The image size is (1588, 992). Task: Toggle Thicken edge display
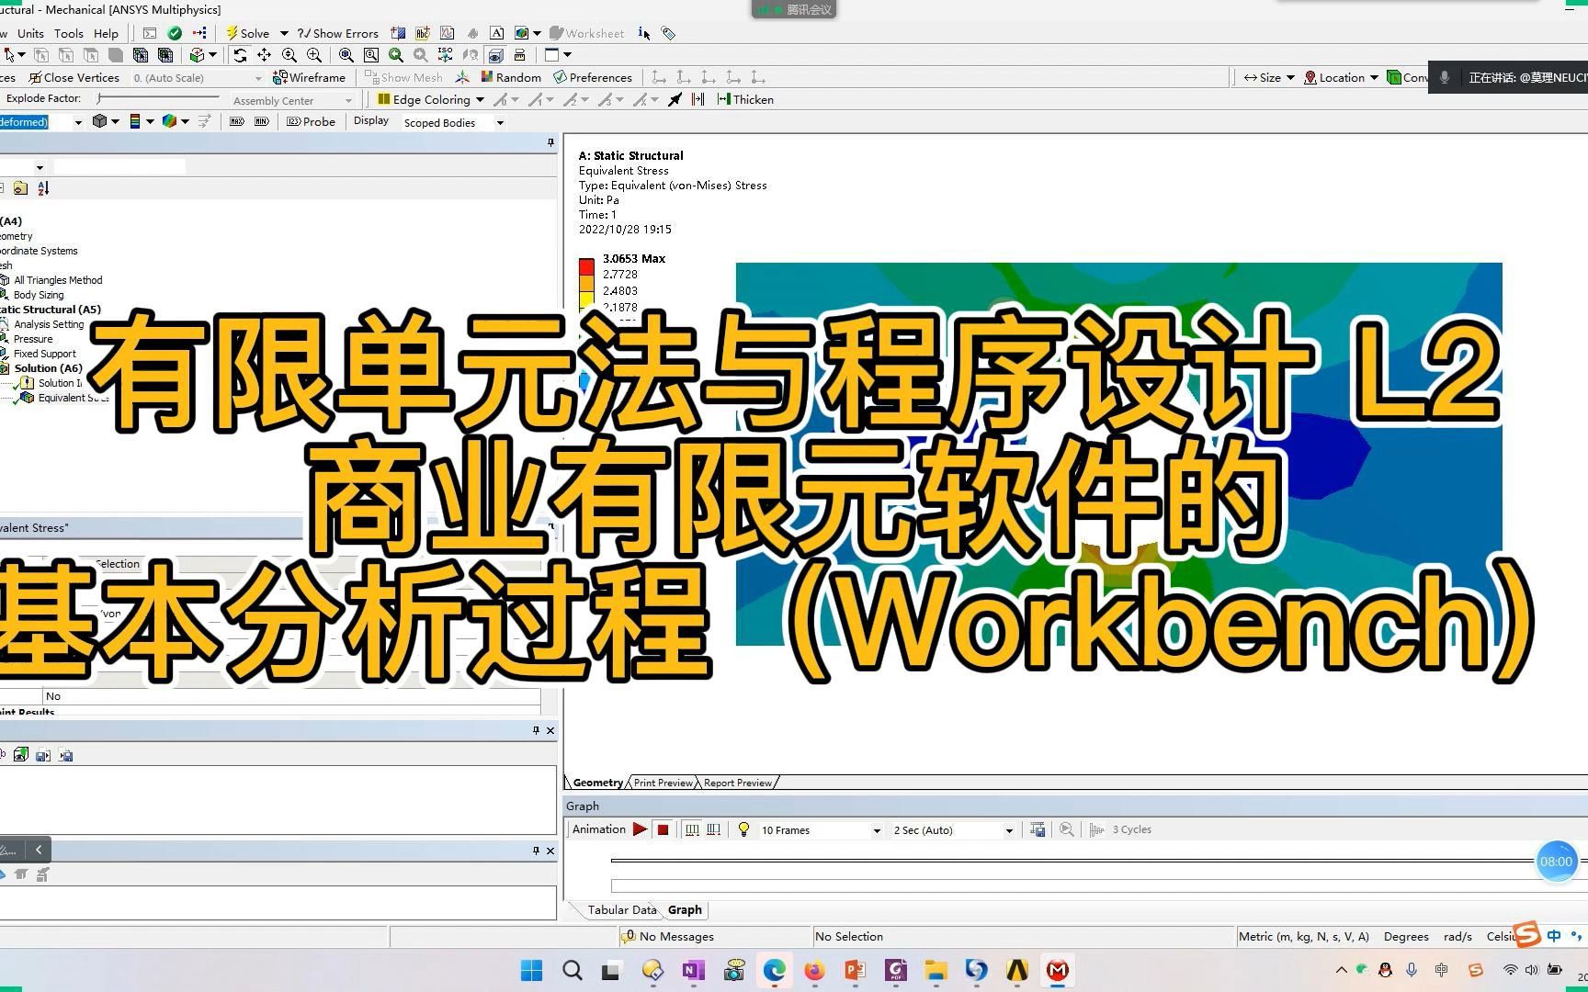pos(745,99)
